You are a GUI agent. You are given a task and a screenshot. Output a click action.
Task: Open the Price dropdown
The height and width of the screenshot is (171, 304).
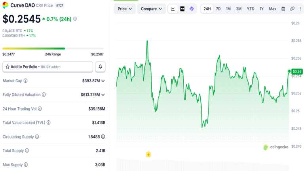(x=125, y=9)
